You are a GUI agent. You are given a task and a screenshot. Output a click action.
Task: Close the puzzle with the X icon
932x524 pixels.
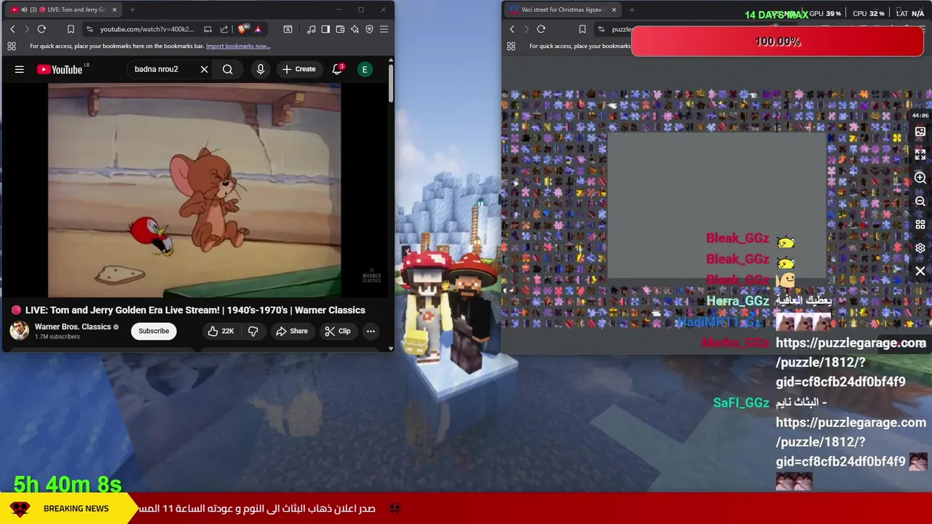pos(920,271)
